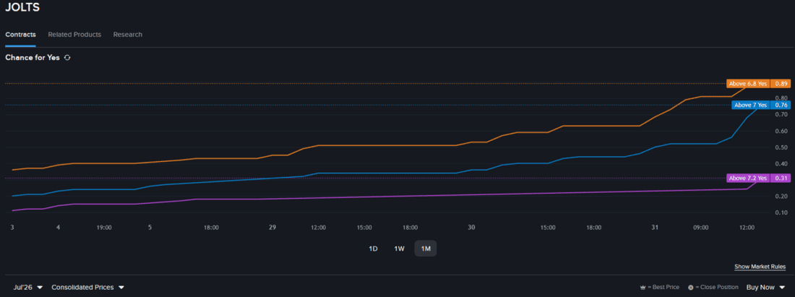The width and height of the screenshot is (795, 297).
Task: Expand the Jul'26 expiry dropdown
Action: click(x=28, y=288)
